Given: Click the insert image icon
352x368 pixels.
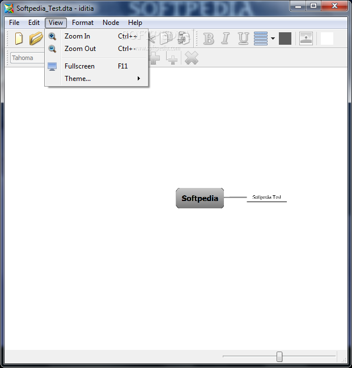Looking at the screenshot, I should coord(306,38).
